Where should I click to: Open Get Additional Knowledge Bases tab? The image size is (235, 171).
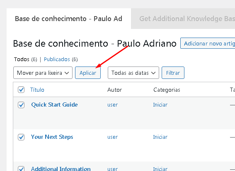183,19
